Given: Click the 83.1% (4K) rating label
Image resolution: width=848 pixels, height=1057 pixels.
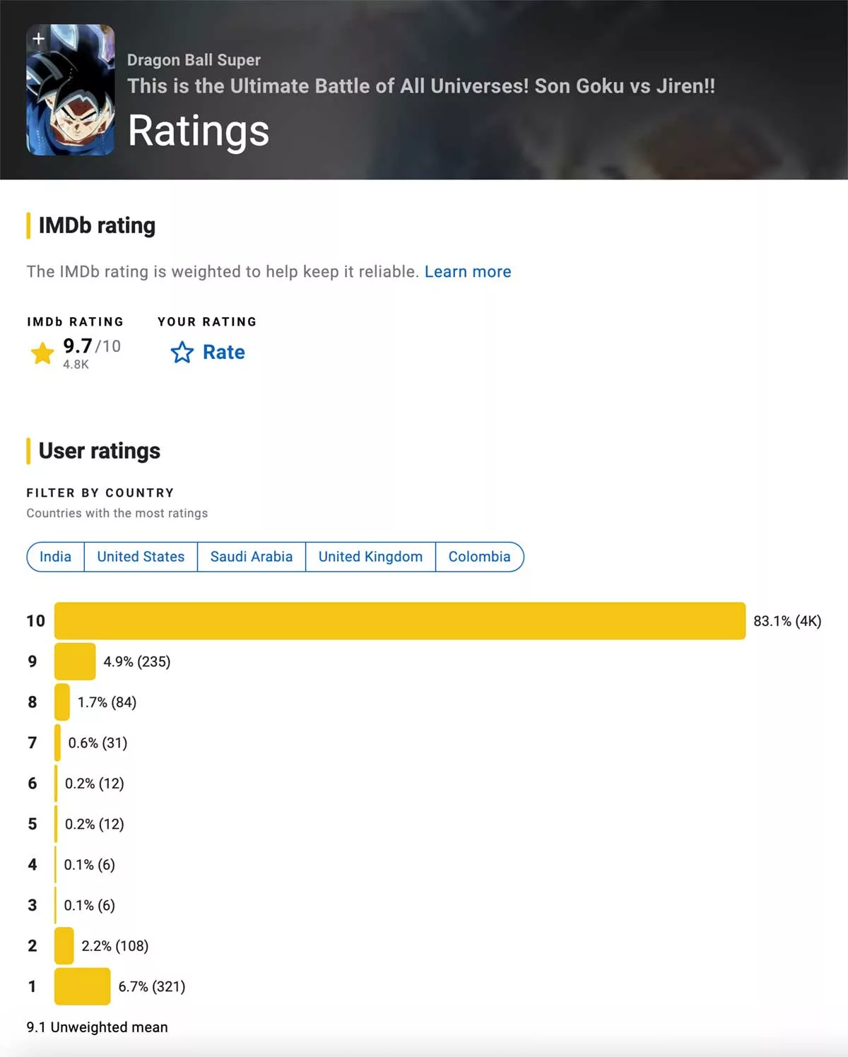Looking at the screenshot, I should (787, 621).
